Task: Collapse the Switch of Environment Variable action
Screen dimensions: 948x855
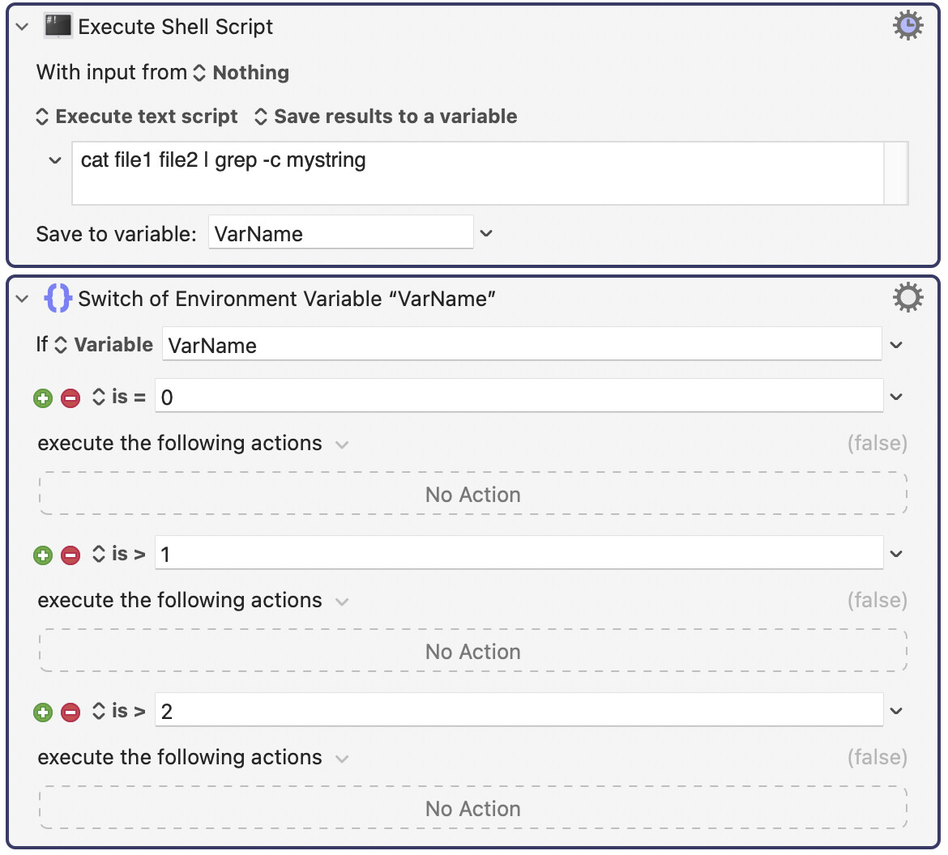Action: click(23, 299)
